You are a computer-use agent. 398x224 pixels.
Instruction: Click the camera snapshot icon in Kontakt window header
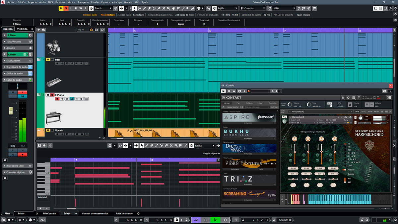384,91
